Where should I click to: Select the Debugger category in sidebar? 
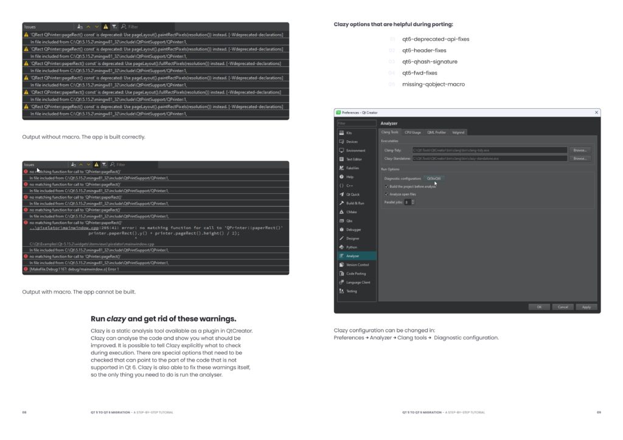coord(353,230)
